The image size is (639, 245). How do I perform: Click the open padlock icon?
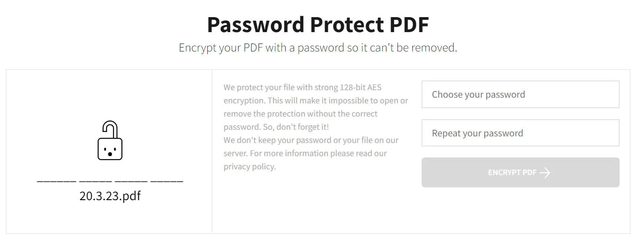point(110,142)
